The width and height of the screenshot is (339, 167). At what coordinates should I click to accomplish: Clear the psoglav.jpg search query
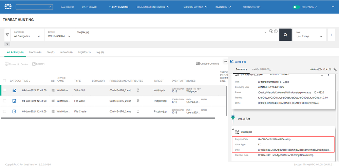(265, 33)
